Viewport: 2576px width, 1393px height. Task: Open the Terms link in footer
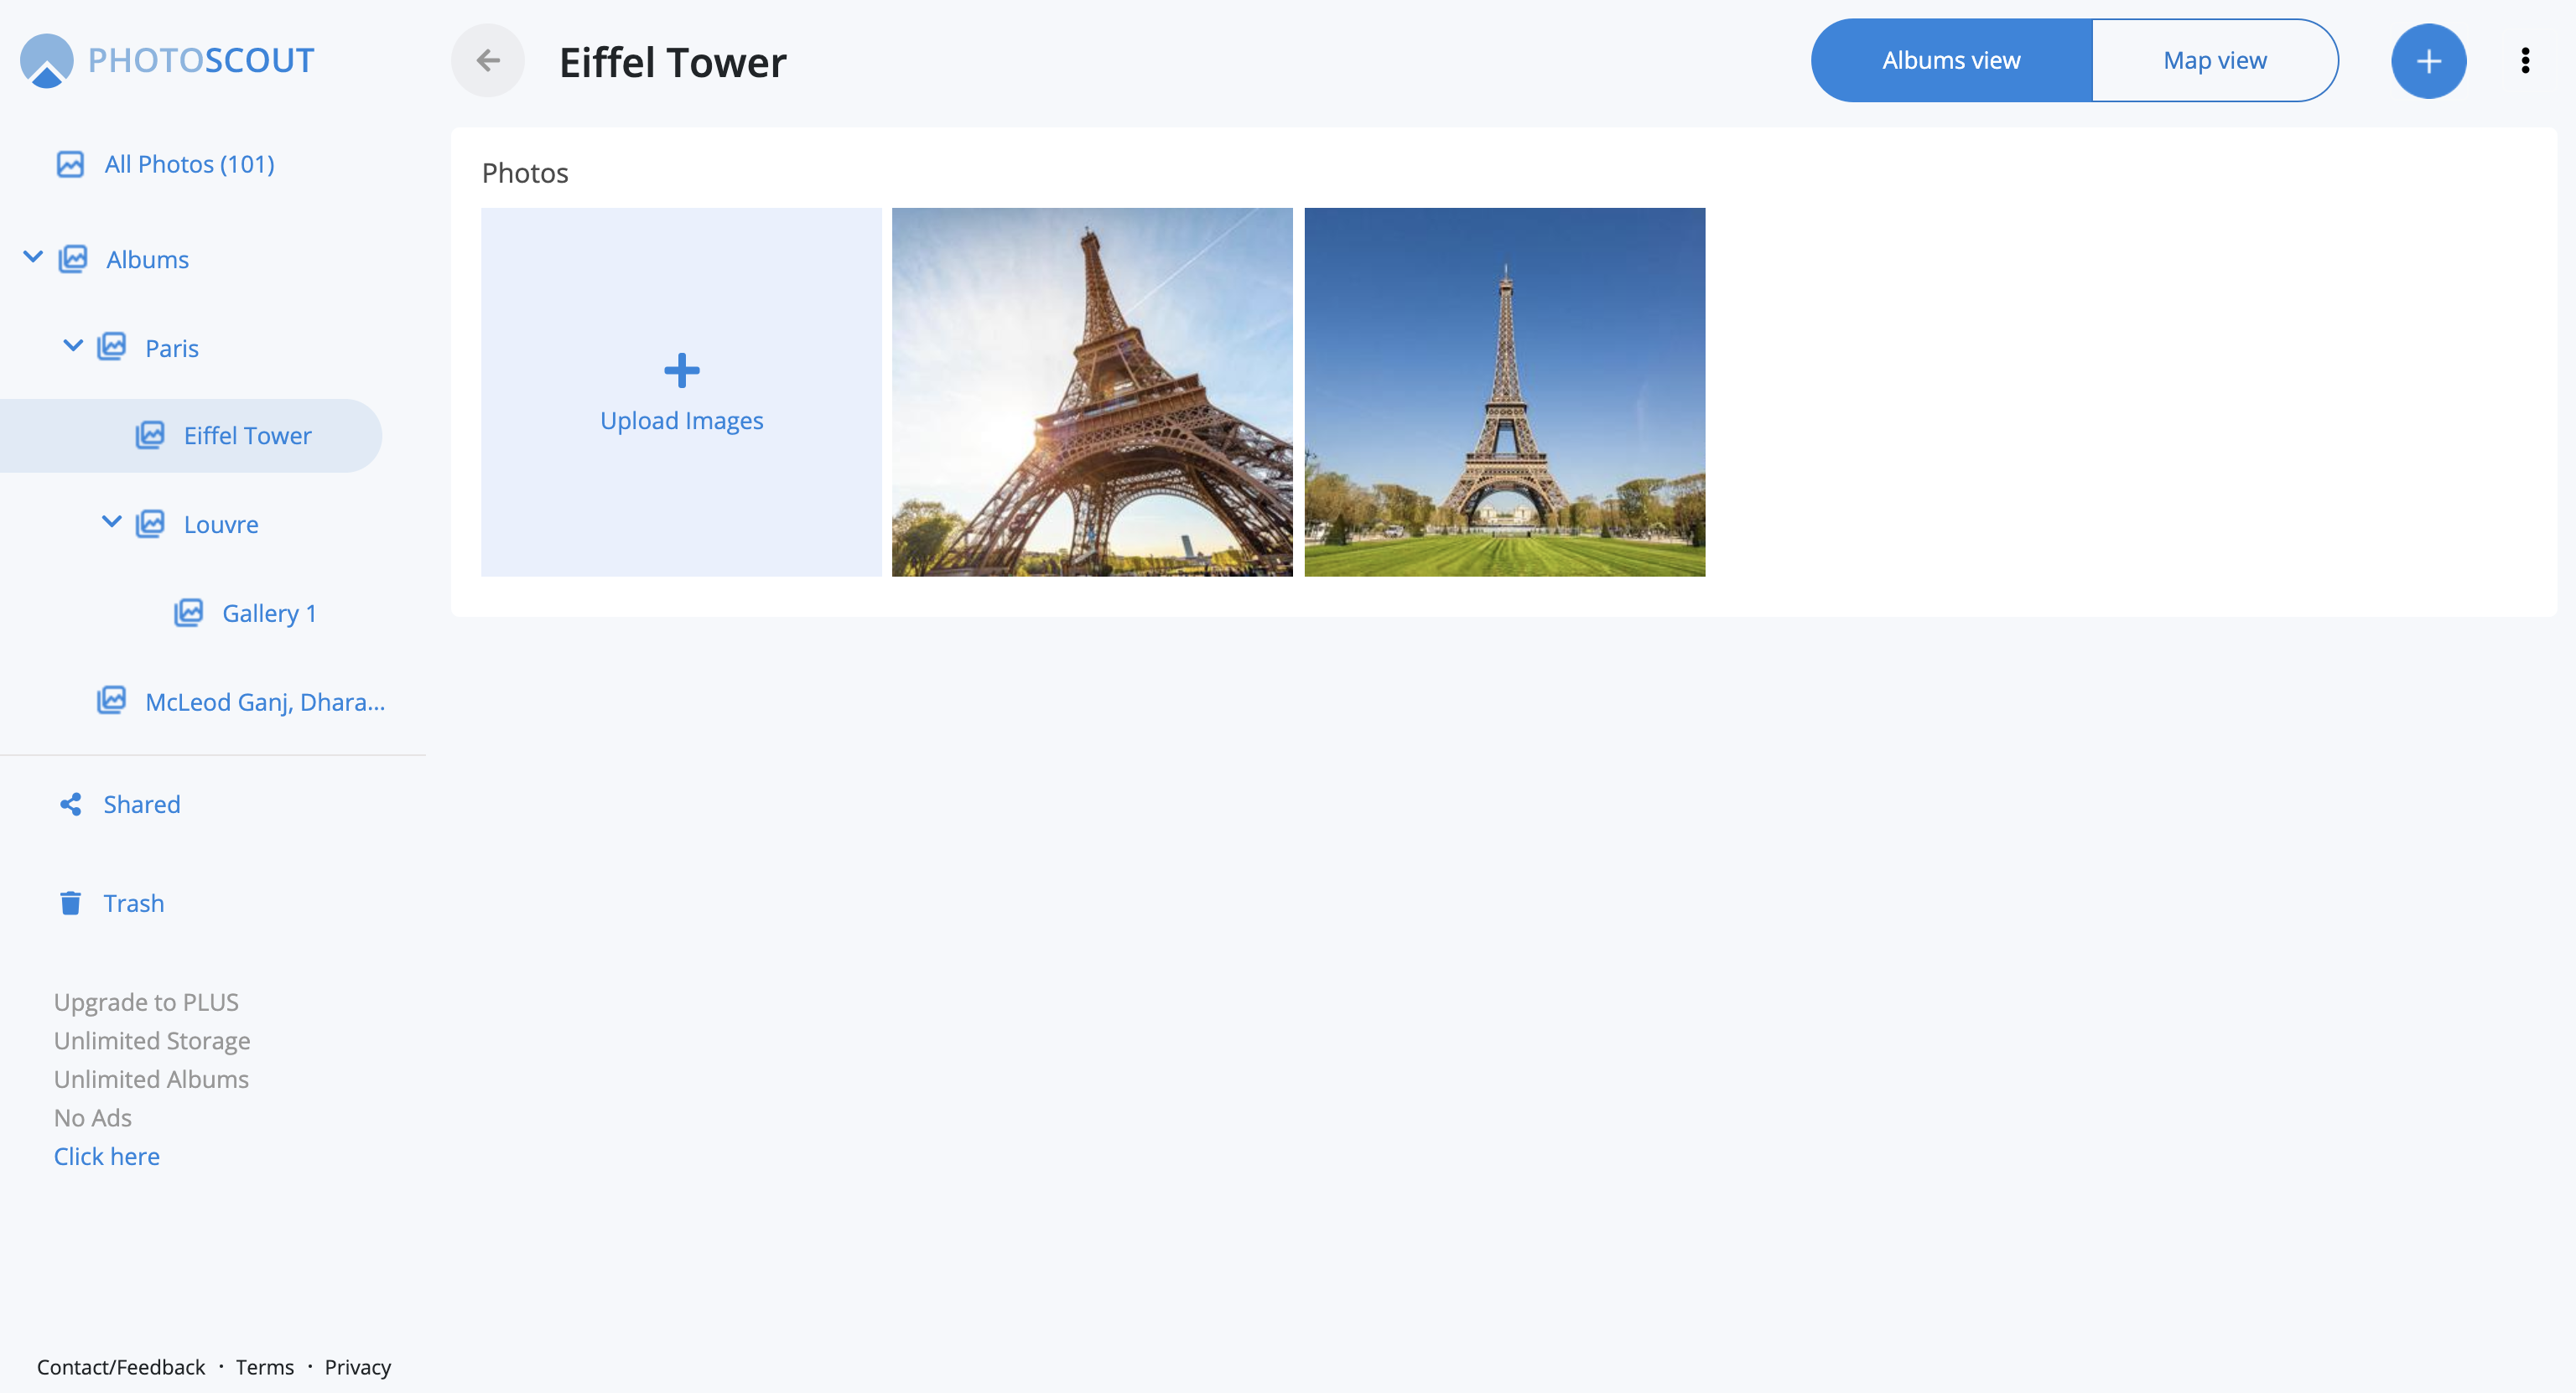(264, 1367)
